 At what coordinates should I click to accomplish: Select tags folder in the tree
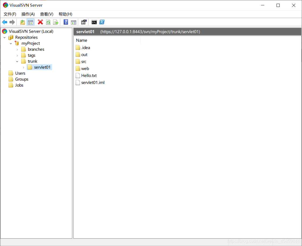point(31,55)
